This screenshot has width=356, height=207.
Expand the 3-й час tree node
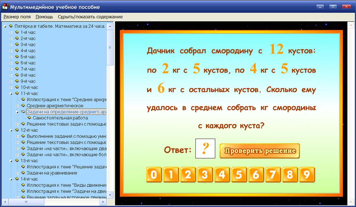click(11, 45)
